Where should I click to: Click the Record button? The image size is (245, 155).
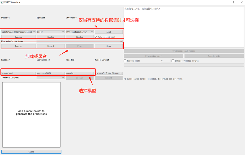(51, 46)
